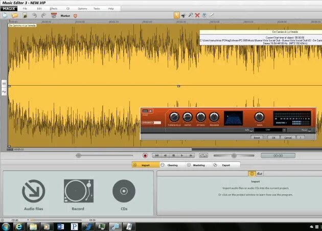Image resolution: width=322 pixels, height=231 pixels.
Task: Turn the Threshold knob
Action: coord(174,117)
